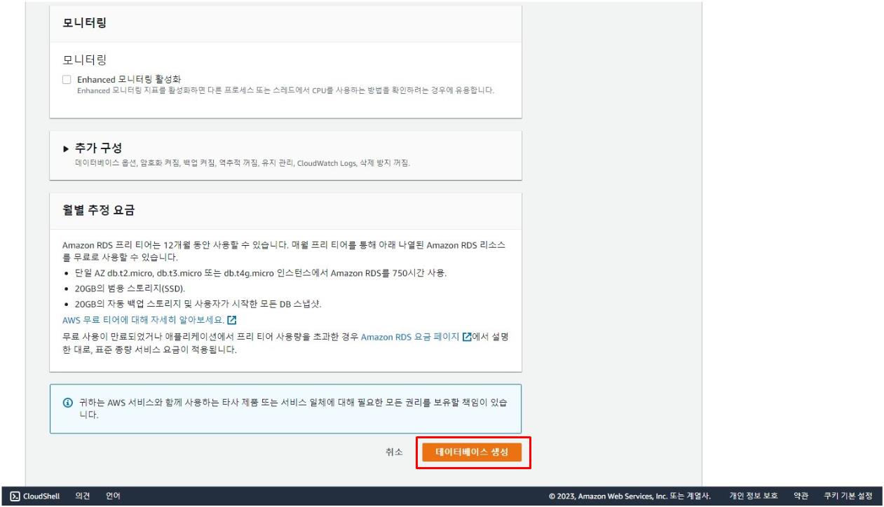The height and width of the screenshot is (507, 884).
Task: Open the Amazon RDS 요금 페이지 link
Action: pos(410,337)
